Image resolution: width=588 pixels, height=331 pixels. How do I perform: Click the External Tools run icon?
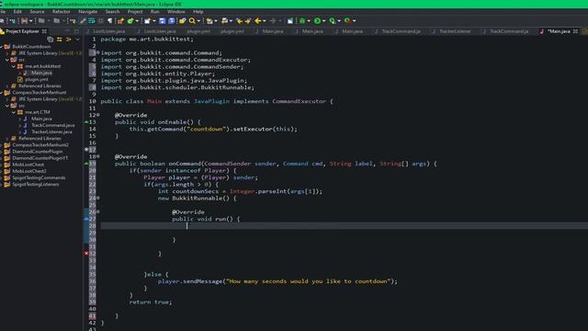tap(347, 21)
